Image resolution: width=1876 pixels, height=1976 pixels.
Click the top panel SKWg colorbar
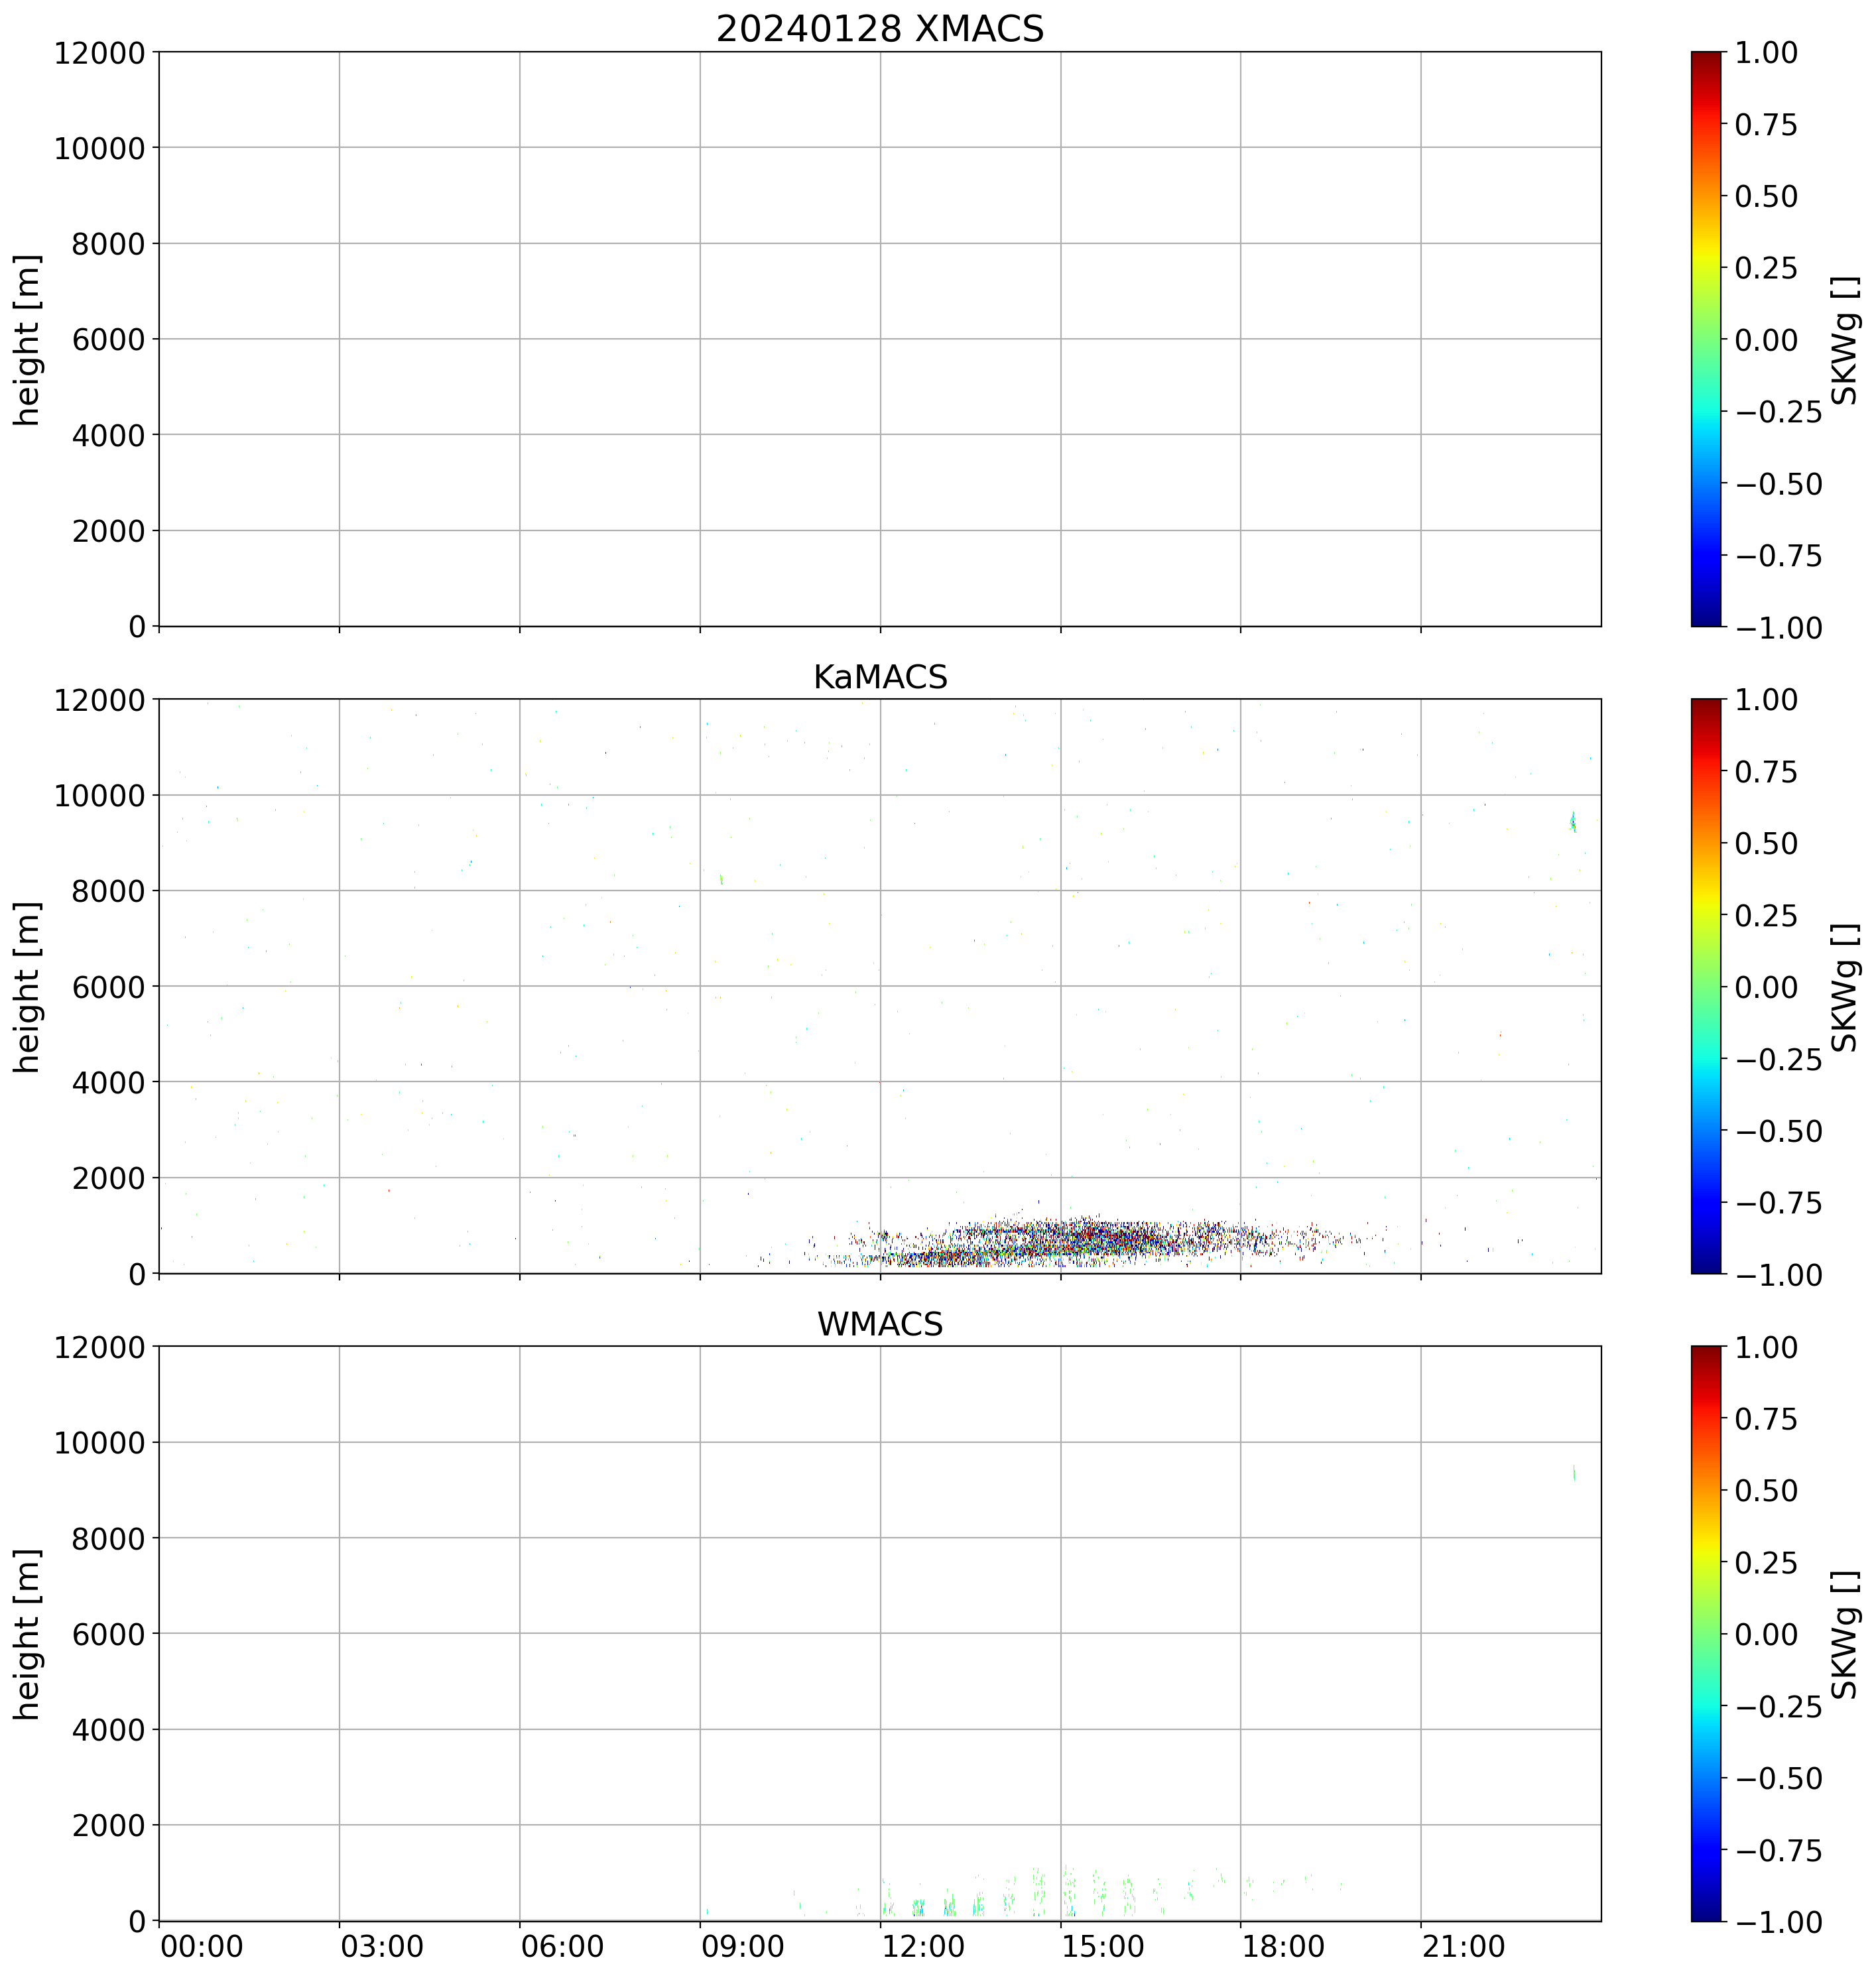(1706, 339)
